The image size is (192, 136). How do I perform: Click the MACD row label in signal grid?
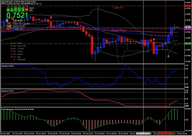(32, 8)
